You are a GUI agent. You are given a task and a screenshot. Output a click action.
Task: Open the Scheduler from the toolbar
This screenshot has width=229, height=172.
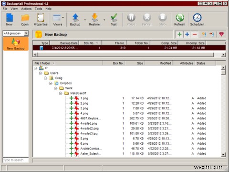[197, 20]
